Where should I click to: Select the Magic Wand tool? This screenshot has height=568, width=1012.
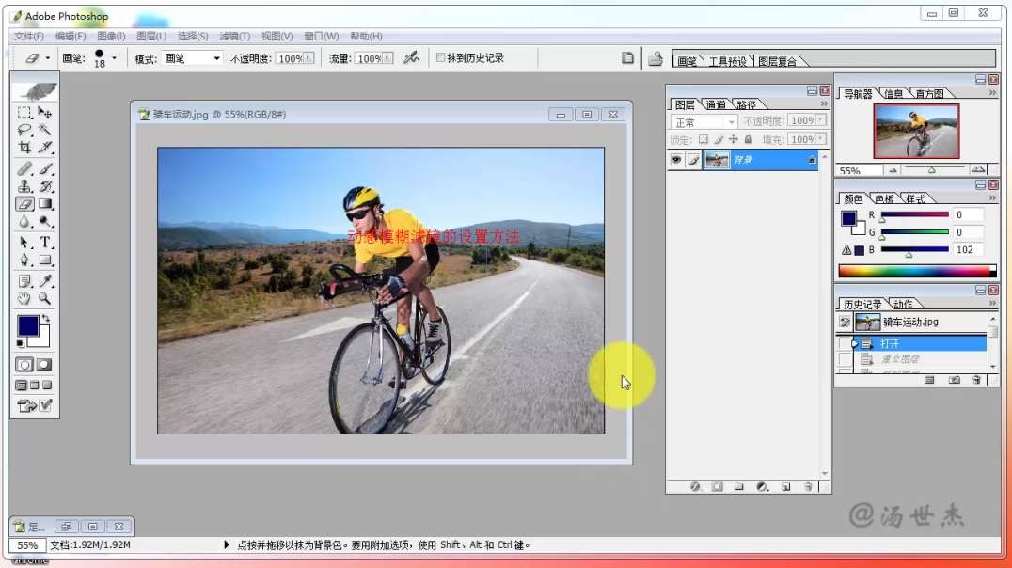click(x=44, y=131)
